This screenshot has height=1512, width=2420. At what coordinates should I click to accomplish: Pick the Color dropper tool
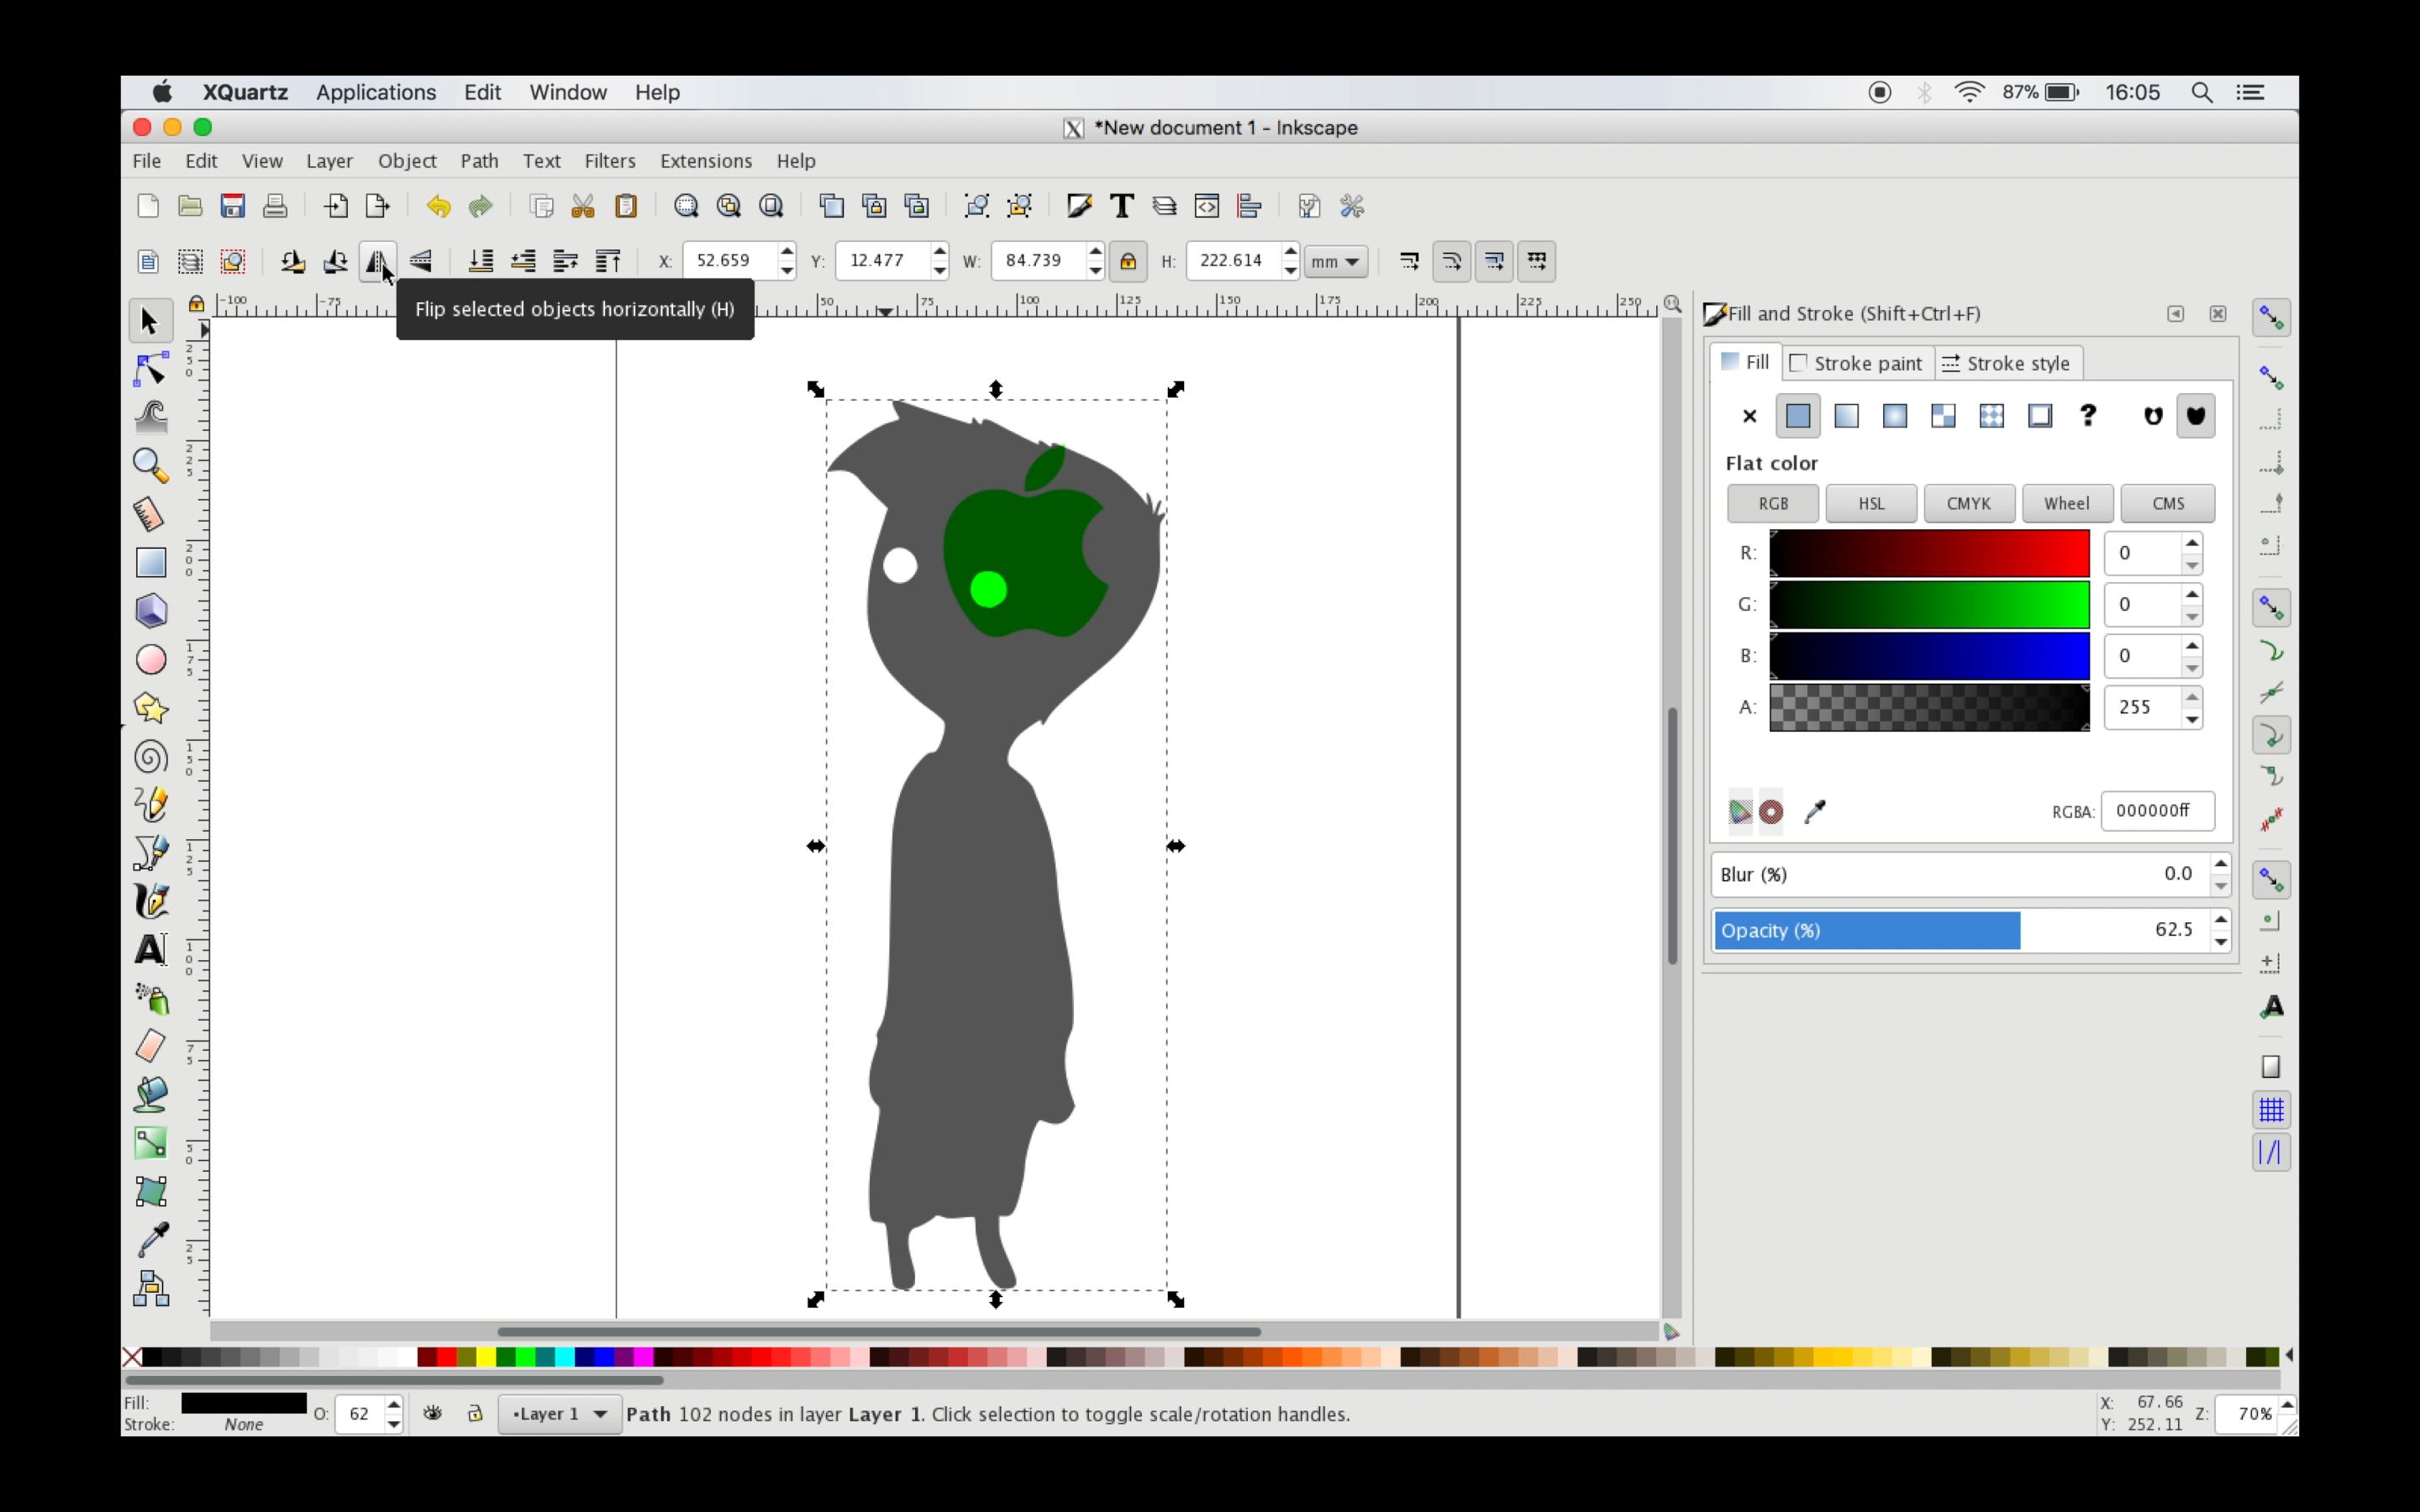tap(151, 1240)
